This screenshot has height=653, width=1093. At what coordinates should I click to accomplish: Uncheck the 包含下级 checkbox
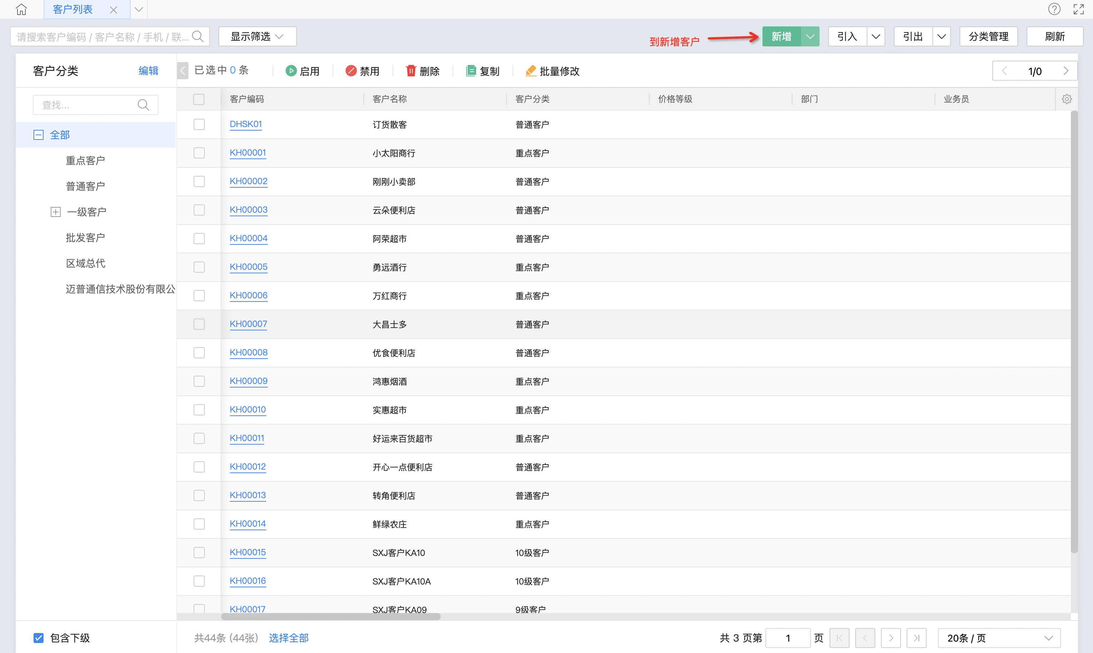click(39, 638)
